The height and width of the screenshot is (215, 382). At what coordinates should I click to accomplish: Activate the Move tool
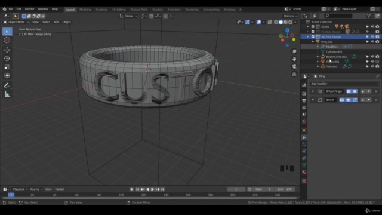[x=7, y=50]
